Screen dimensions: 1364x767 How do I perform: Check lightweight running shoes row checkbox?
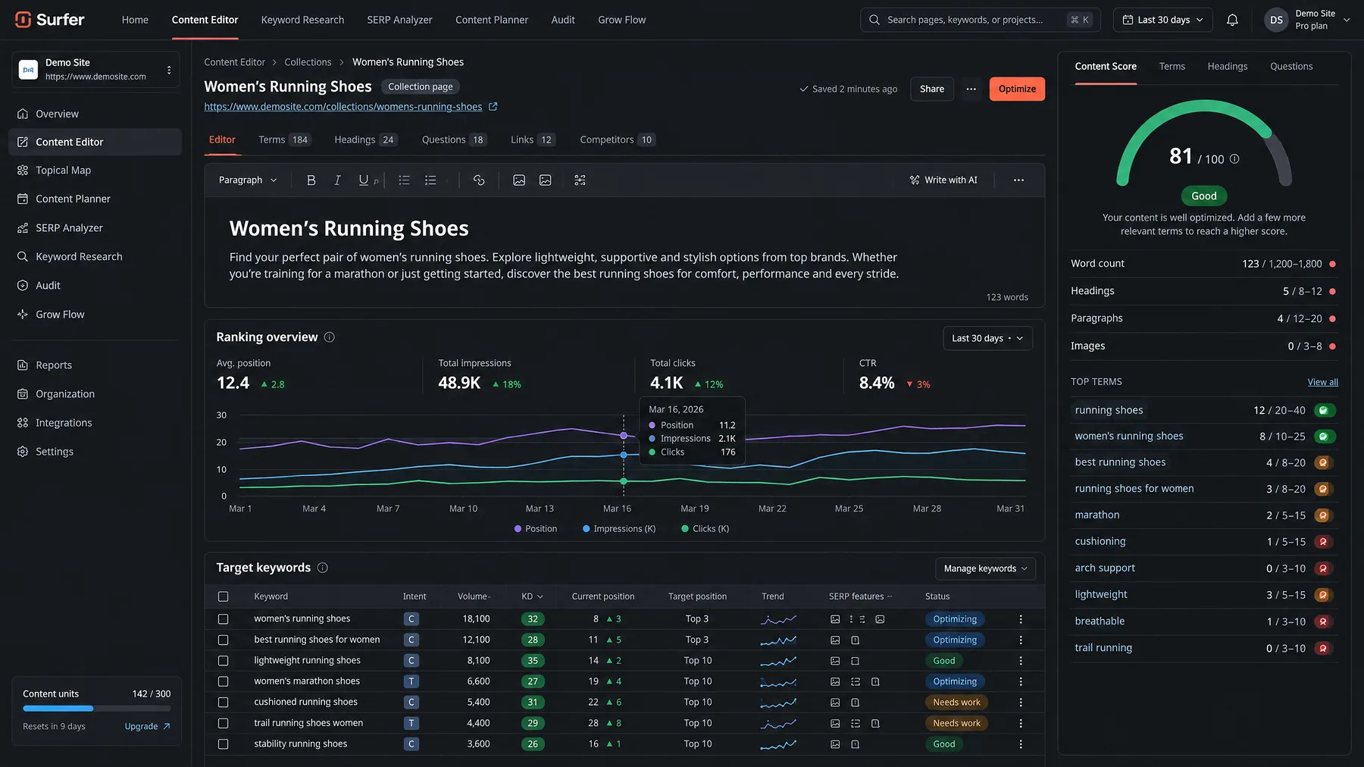point(223,661)
